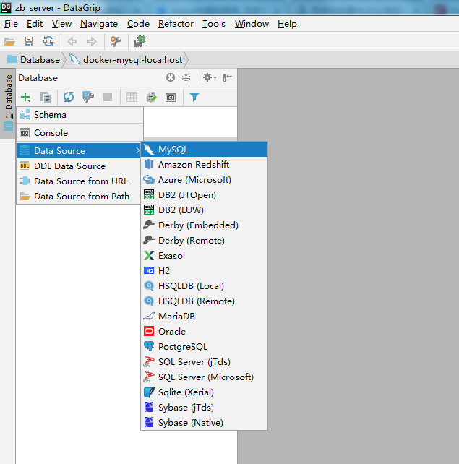Choose SQL Server (Microsoft) data source
This screenshot has width=459, height=464.
204,377
